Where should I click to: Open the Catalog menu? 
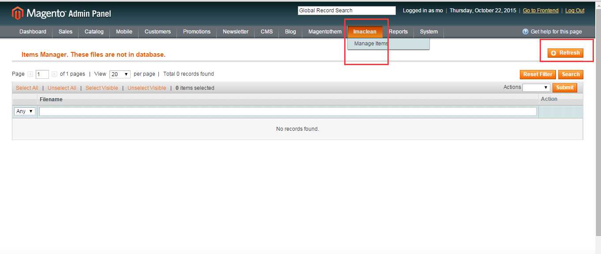coord(94,32)
